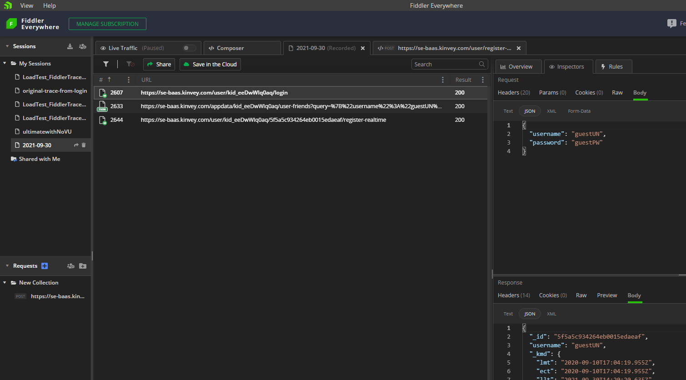Click the search magnifier icon
The width and height of the screenshot is (686, 380).
pos(482,64)
